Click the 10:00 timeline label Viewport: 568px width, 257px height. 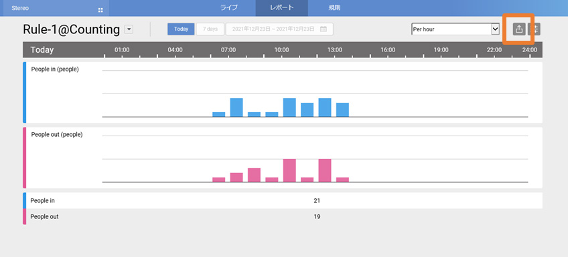[x=281, y=50]
